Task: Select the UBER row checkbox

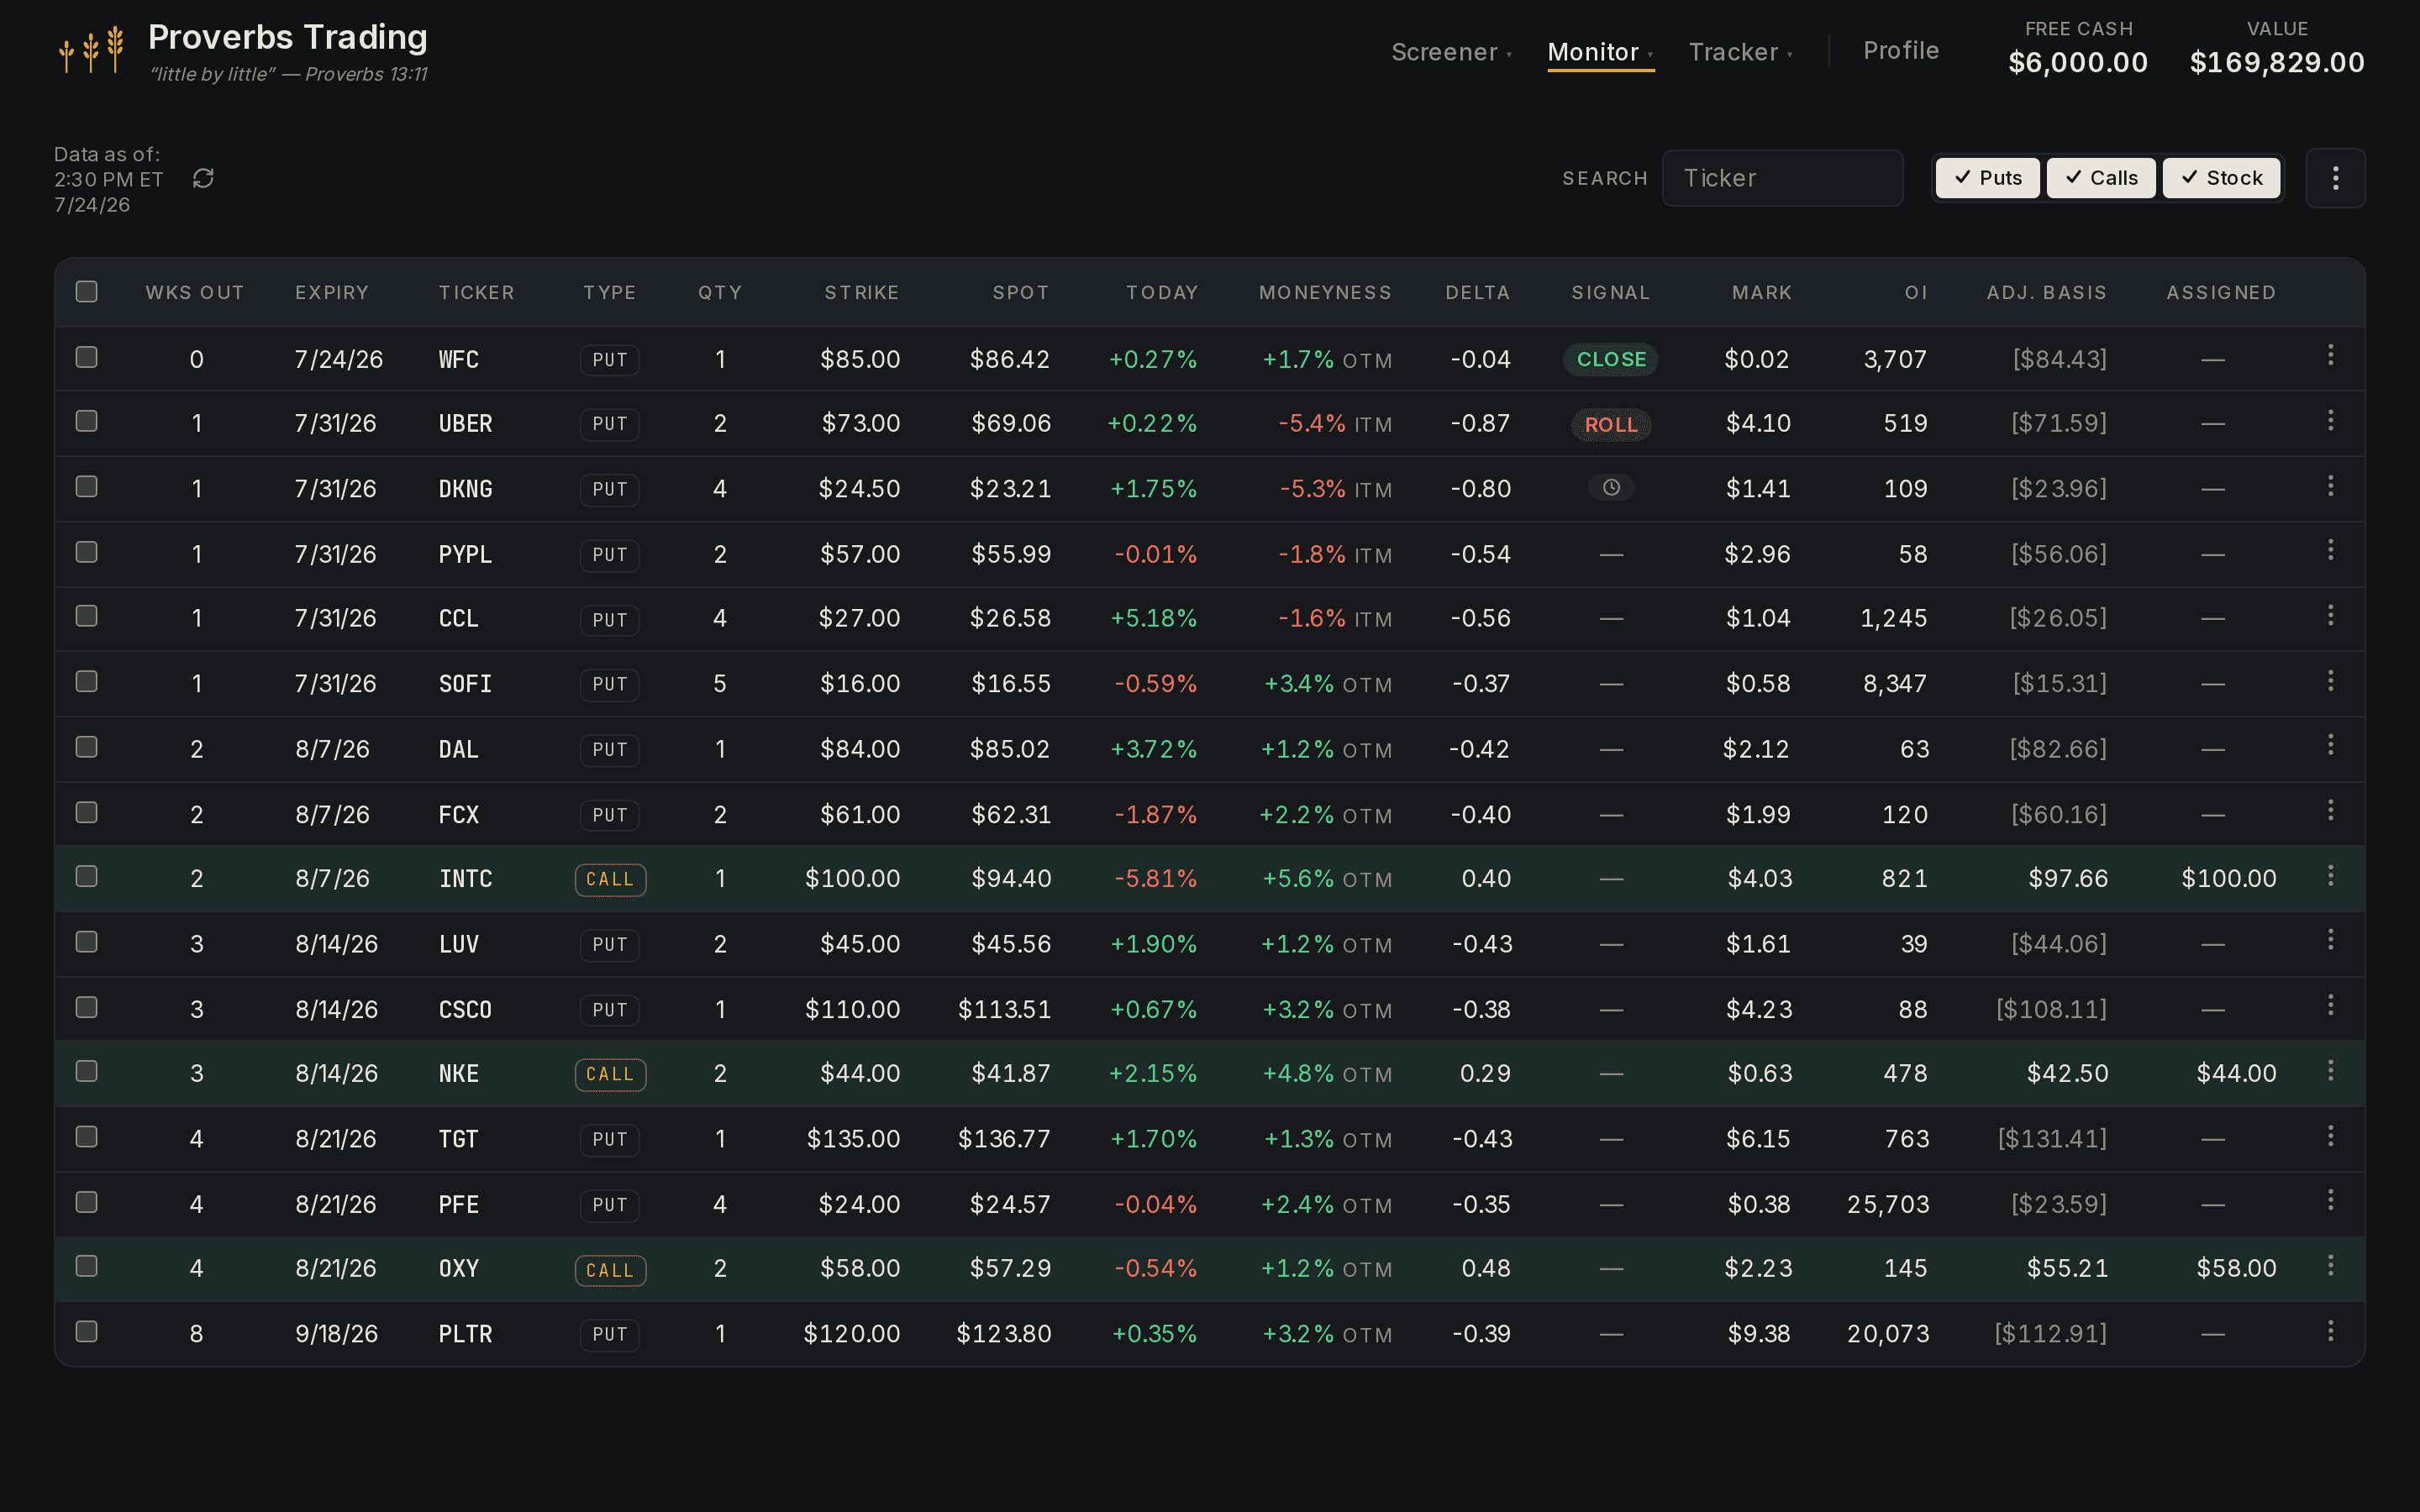Action: point(87,421)
